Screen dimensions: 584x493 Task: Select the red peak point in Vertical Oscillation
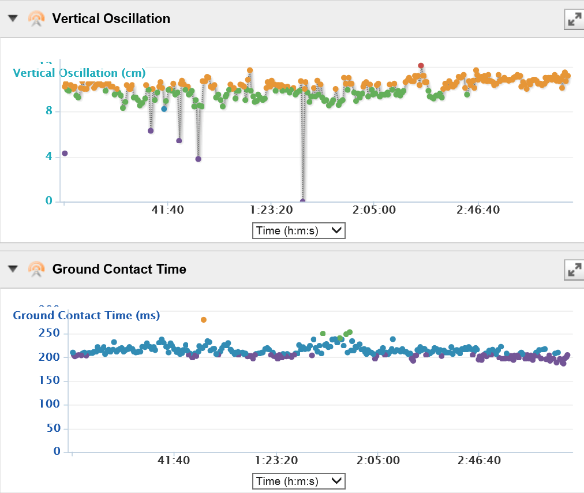[421, 66]
